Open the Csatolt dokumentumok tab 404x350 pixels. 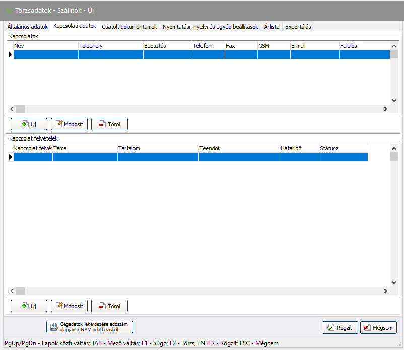[129, 26]
